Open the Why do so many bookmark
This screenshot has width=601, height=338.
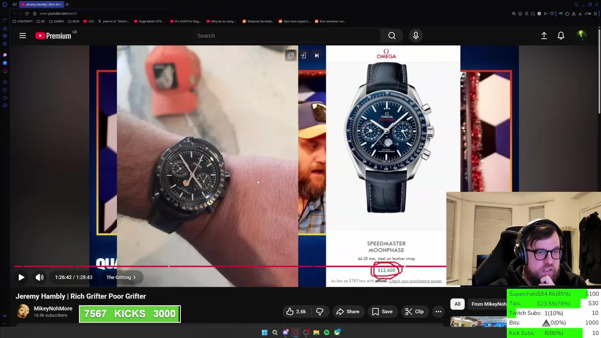[x=222, y=21]
